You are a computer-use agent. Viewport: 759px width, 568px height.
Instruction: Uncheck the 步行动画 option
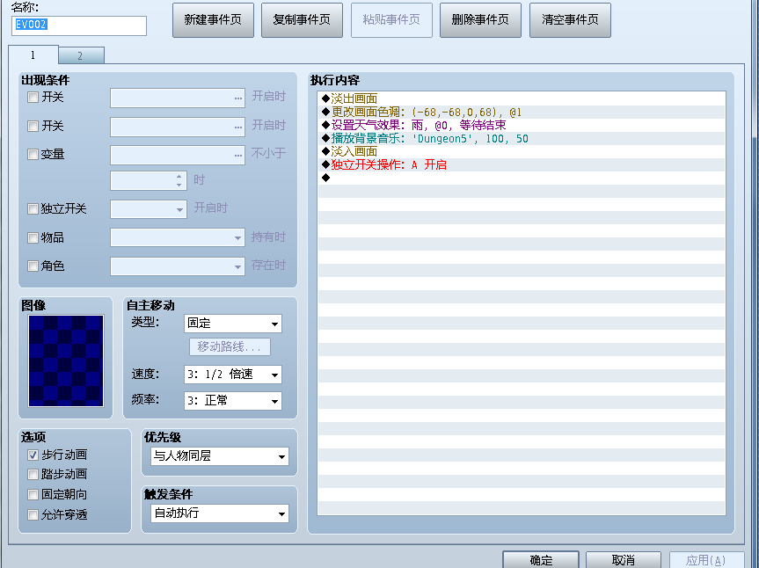[33, 455]
